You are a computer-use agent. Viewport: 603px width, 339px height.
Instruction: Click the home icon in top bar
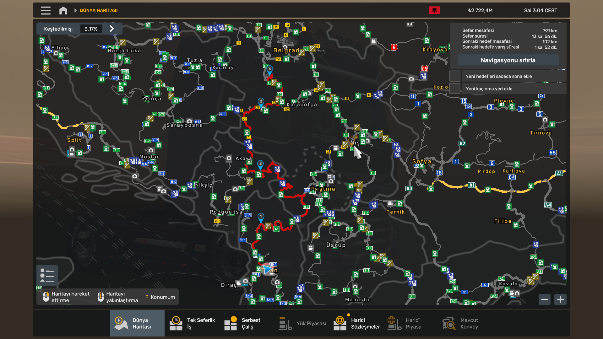point(63,10)
